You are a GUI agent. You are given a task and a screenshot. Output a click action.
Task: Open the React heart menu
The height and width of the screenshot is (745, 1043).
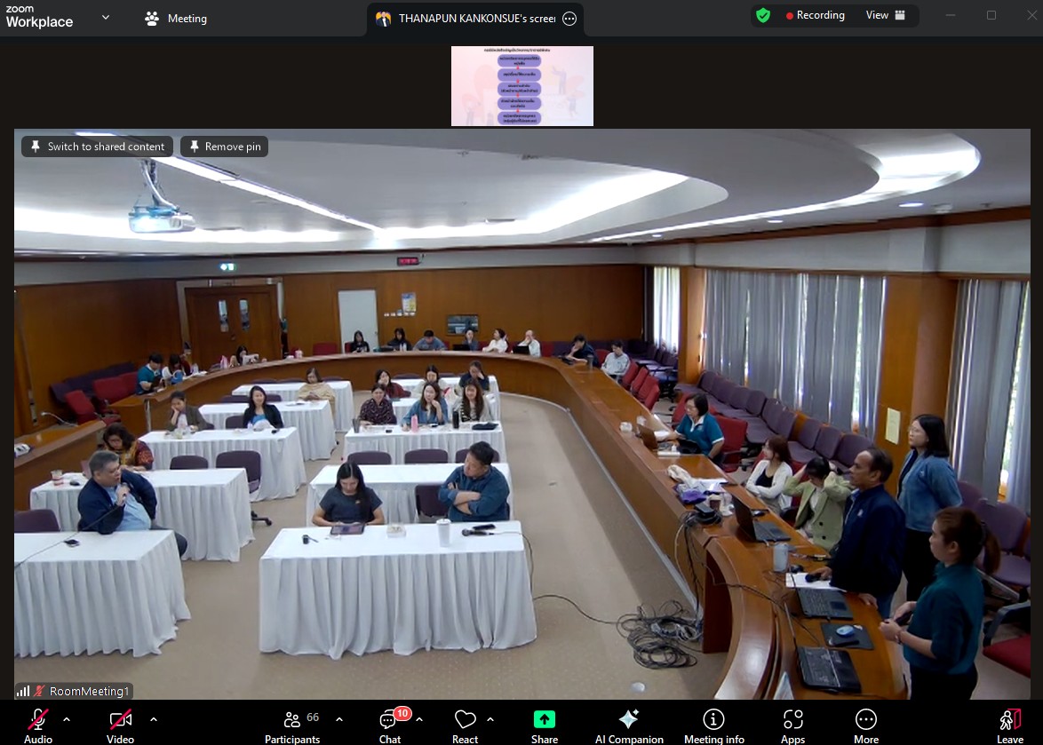tap(465, 725)
